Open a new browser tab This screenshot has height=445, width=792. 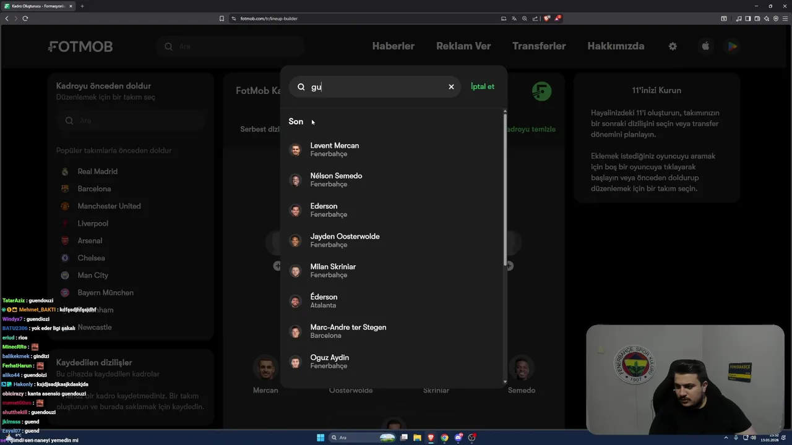pyautogui.click(x=82, y=6)
